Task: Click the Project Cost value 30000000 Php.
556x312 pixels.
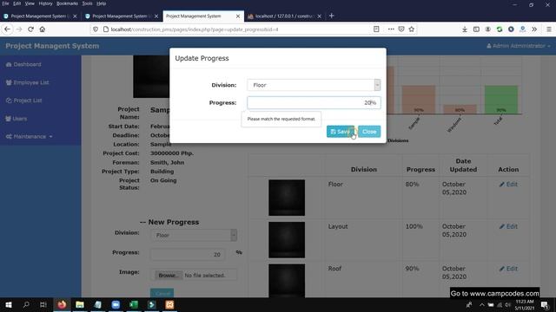Action: [x=172, y=153]
